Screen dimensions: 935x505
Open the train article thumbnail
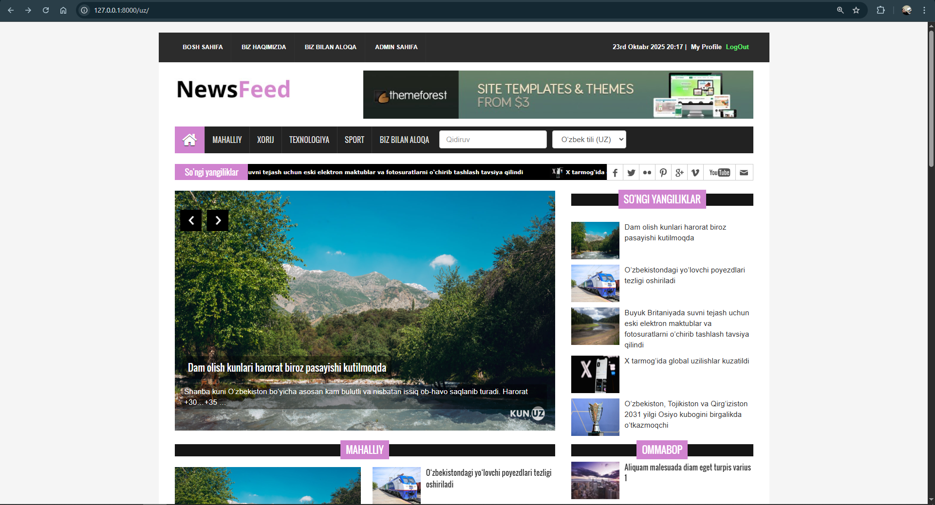[595, 283]
